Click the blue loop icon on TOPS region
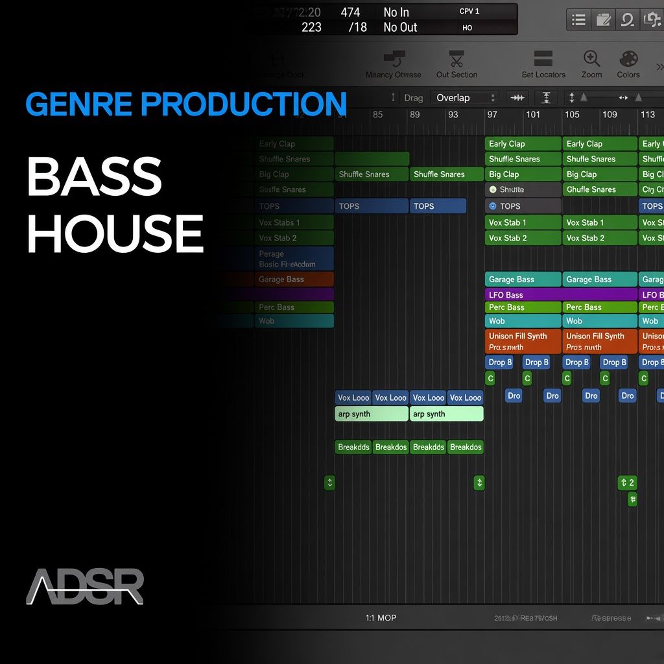Viewport: 664px width, 664px height. pos(493,206)
